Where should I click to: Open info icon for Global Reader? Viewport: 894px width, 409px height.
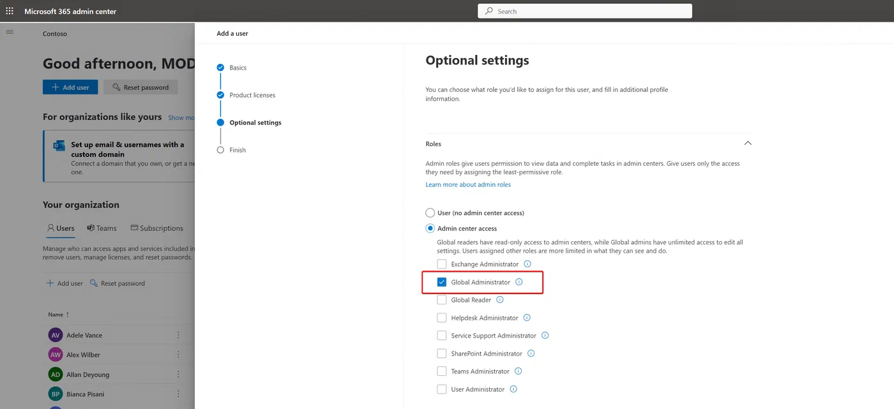tap(500, 300)
